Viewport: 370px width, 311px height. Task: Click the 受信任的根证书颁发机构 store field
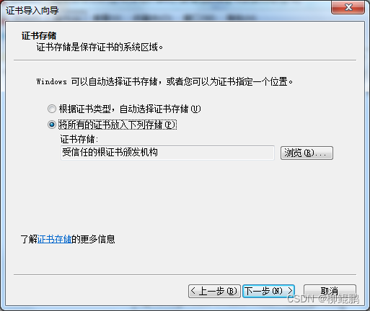[167, 153]
